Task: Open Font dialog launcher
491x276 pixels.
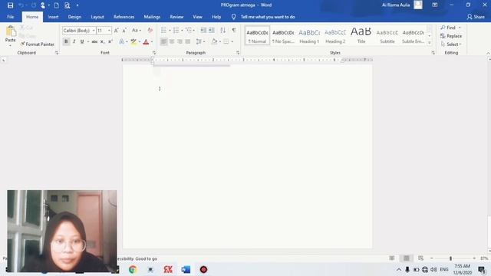Action: pyautogui.click(x=154, y=53)
